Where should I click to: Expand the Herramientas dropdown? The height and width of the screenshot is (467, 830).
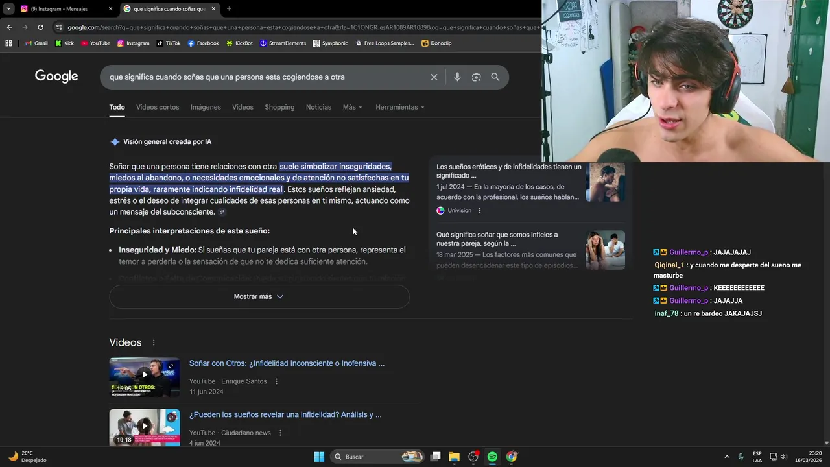400,107
